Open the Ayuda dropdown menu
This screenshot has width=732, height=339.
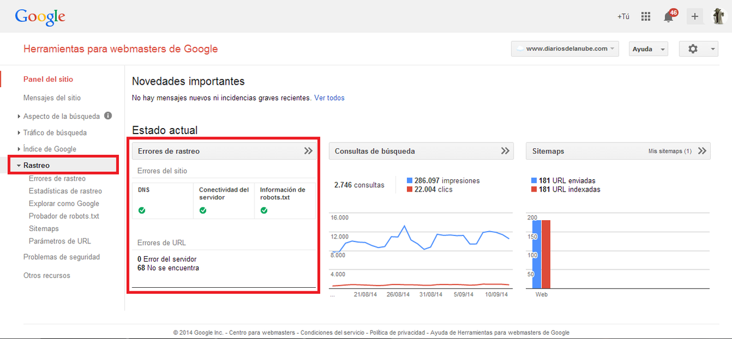pos(648,49)
